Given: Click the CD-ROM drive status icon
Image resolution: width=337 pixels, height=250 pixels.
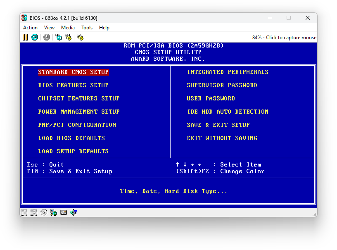Looking at the screenshot, I should pos(44,212).
